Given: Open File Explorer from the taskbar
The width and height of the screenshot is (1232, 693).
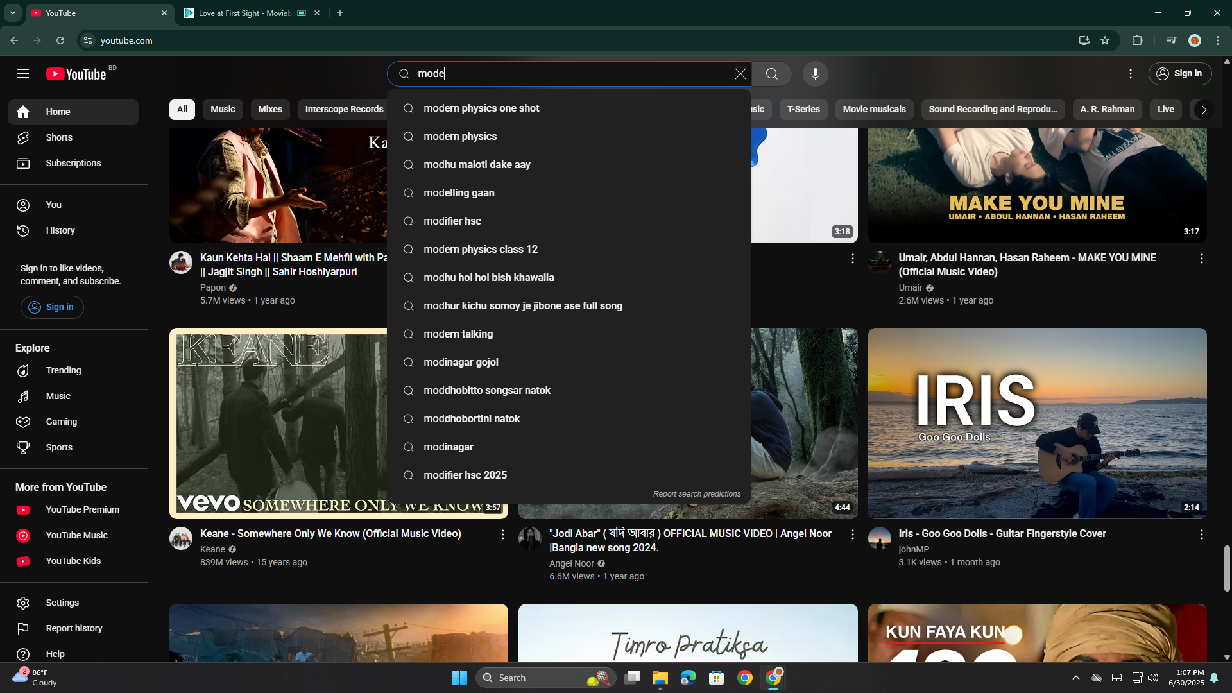Looking at the screenshot, I should [x=660, y=678].
